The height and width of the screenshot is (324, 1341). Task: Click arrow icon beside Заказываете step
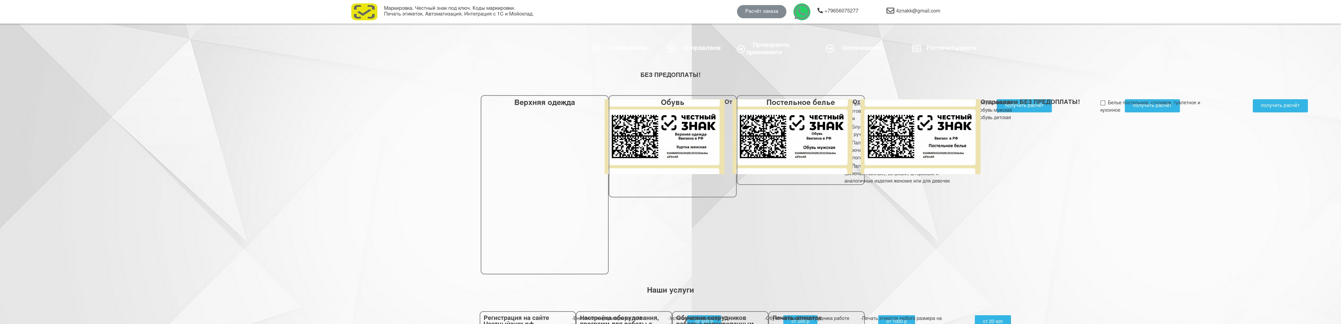coord(596,48)
